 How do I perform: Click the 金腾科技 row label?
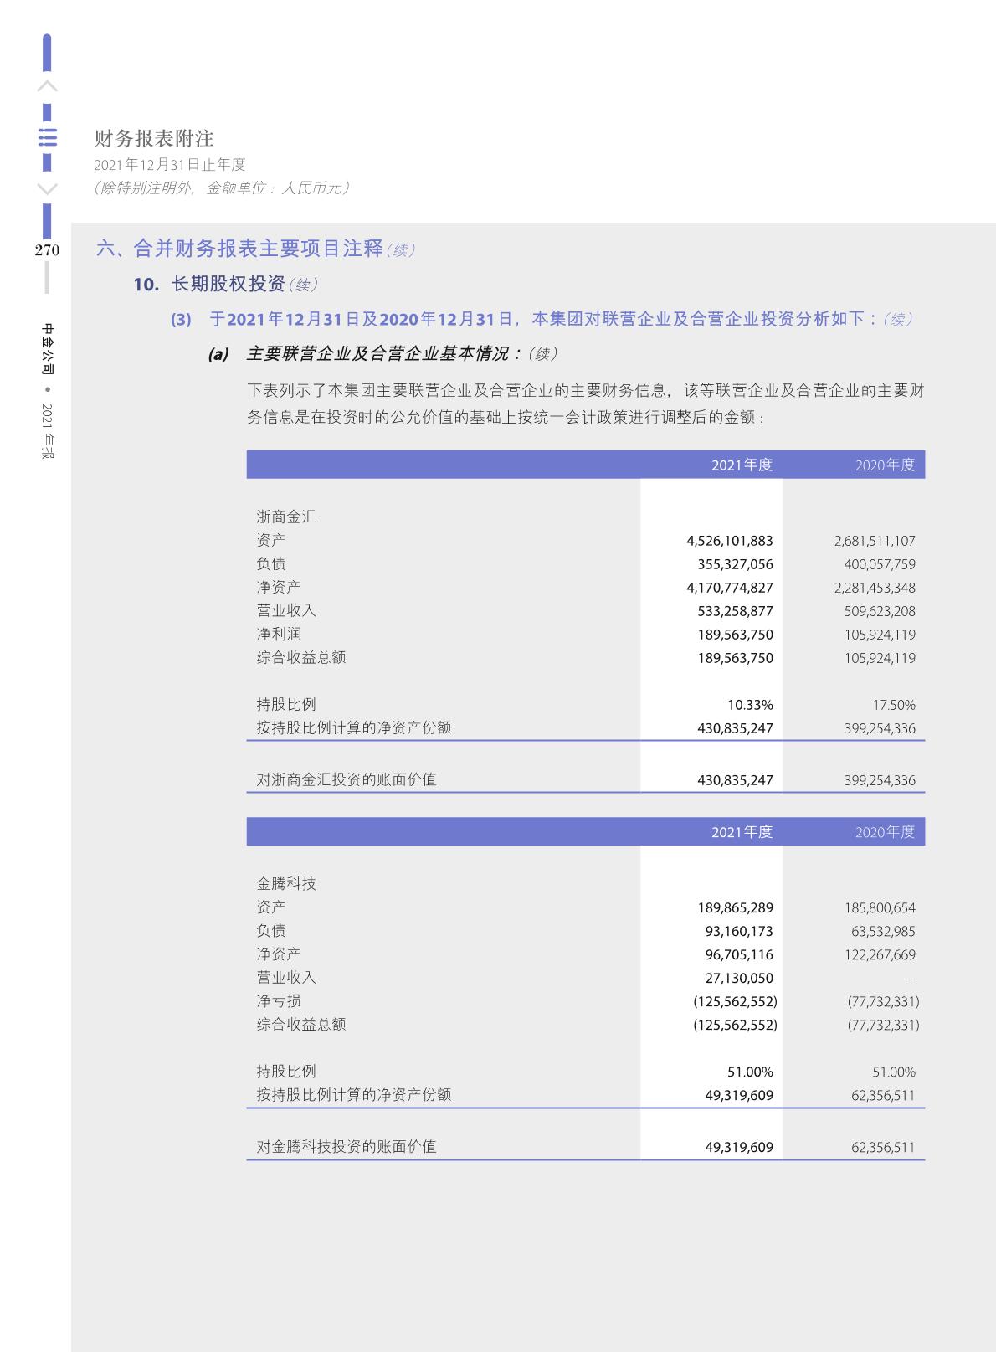286,883
